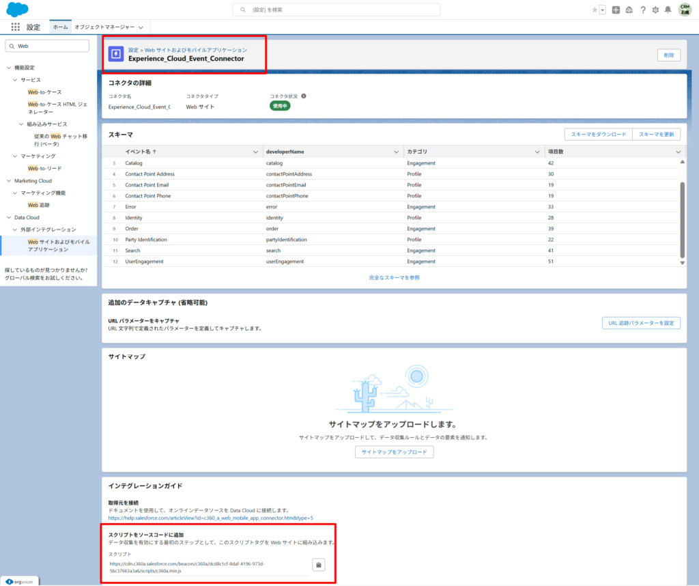Click the favorites star icon
699x586 pixels.
595,10
